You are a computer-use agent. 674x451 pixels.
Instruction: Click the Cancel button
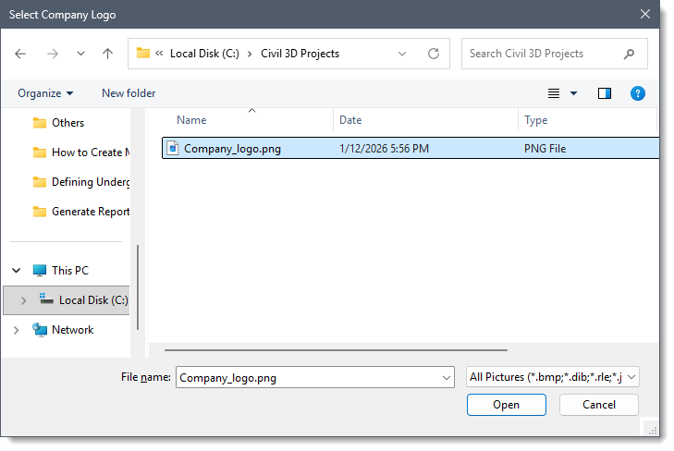(x=599, y=405)
